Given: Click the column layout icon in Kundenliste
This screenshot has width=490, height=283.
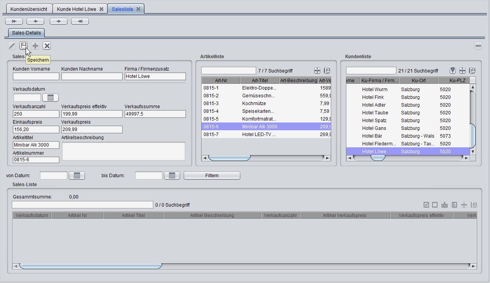Looking at the screenshot, I should [x=472, y=71].
